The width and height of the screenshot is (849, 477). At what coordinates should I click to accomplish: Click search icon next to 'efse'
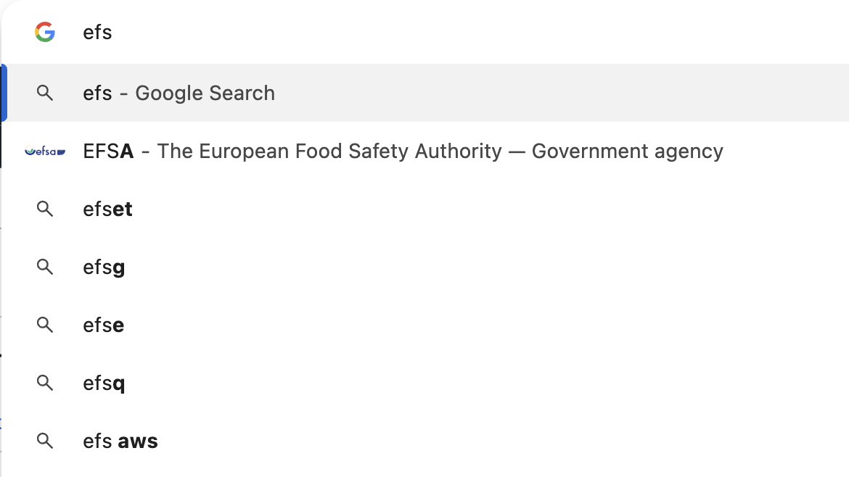point(45,325)
